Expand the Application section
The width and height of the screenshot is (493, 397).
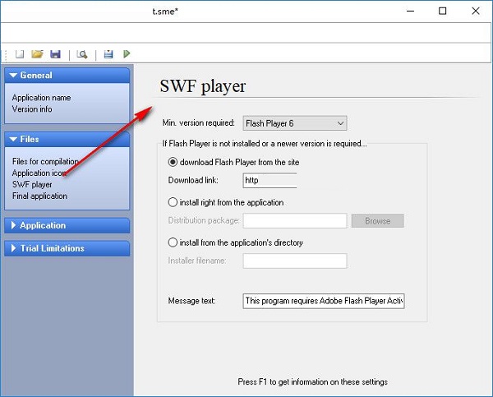coord(67,225)
